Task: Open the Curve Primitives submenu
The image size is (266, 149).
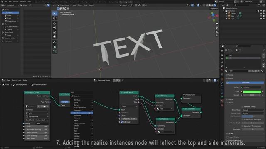Action: pyautogui.click(x=82, y=108)
